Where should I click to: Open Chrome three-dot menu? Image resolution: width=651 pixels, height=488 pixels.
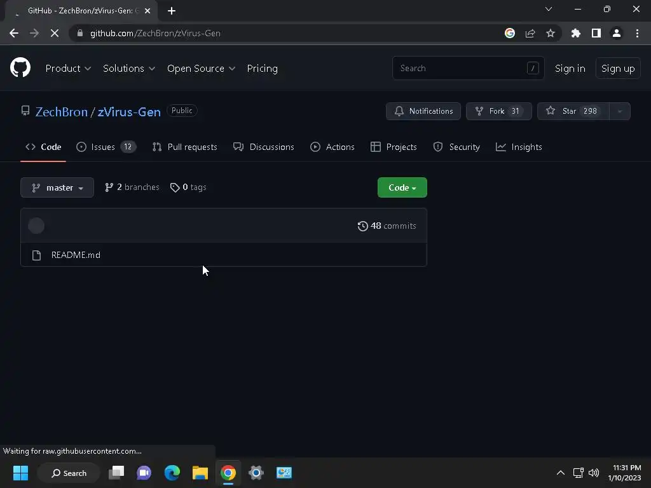click(637, 33)
